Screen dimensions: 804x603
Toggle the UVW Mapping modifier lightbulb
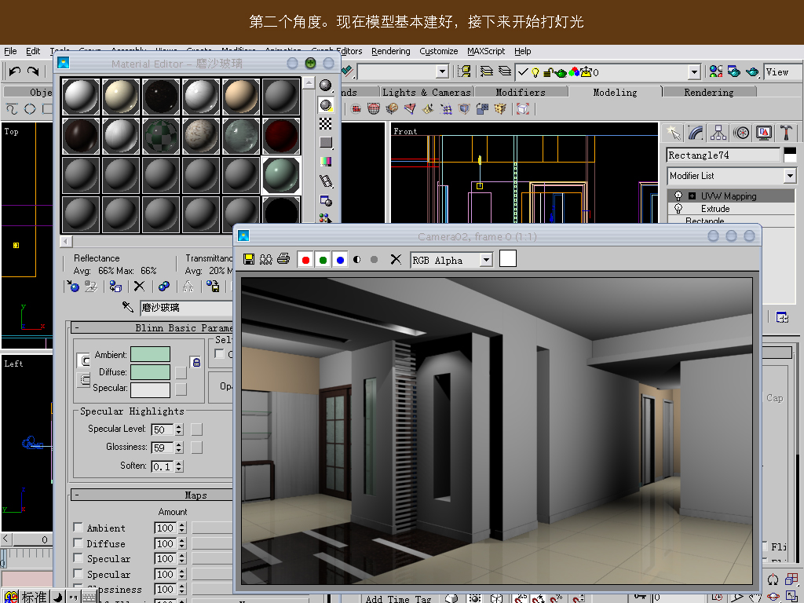[x=678, y=196]
